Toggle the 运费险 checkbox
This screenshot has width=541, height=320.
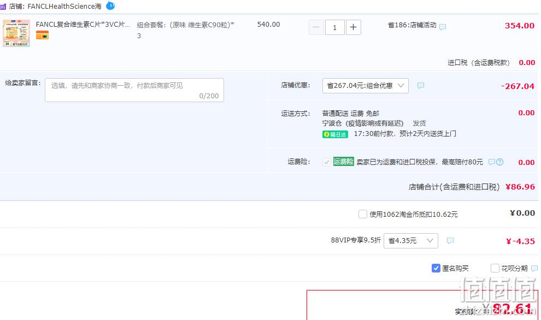click(x=326, y=162)
